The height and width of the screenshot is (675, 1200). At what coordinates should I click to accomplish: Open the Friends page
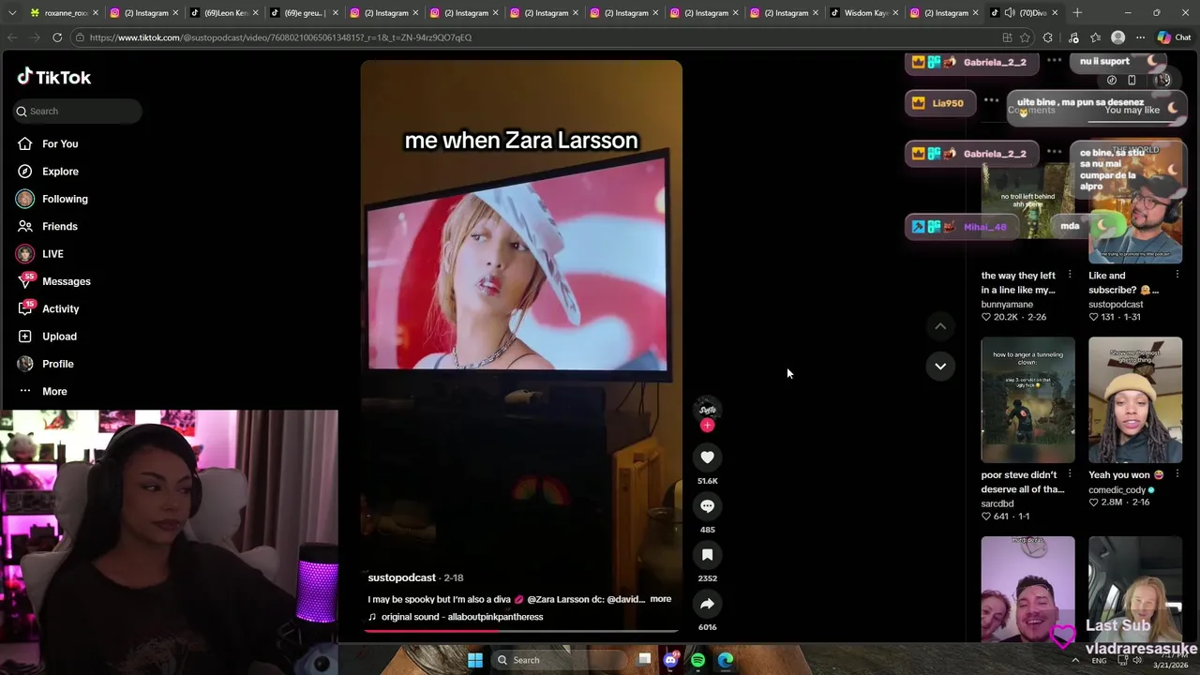(x=60, y=226)
